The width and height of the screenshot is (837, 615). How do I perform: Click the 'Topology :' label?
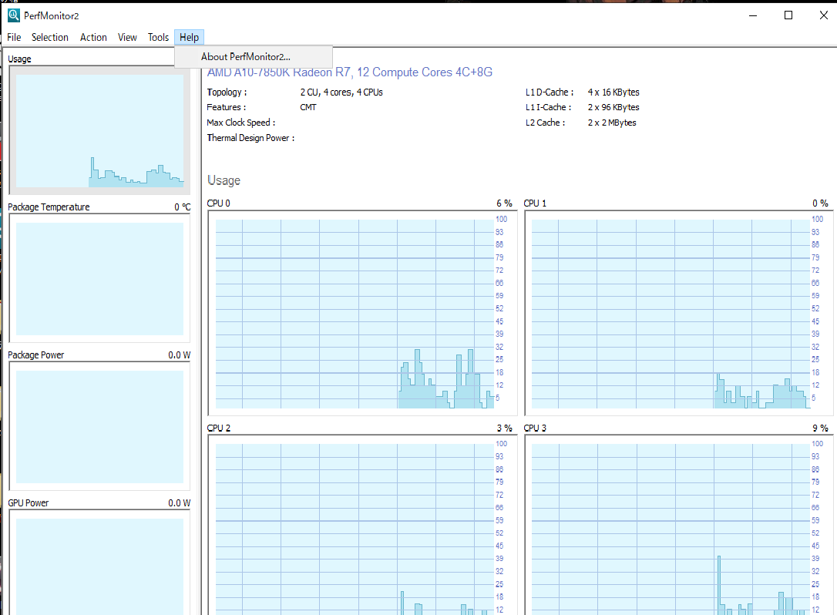227,92
